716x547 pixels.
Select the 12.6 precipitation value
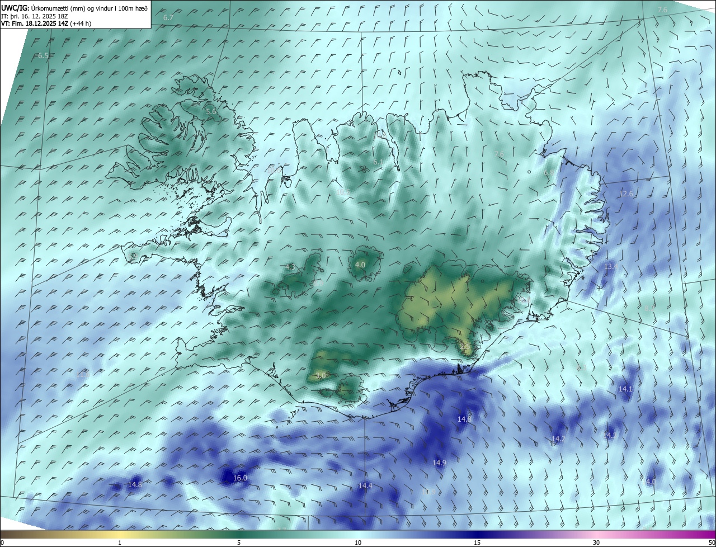point(626,194)
